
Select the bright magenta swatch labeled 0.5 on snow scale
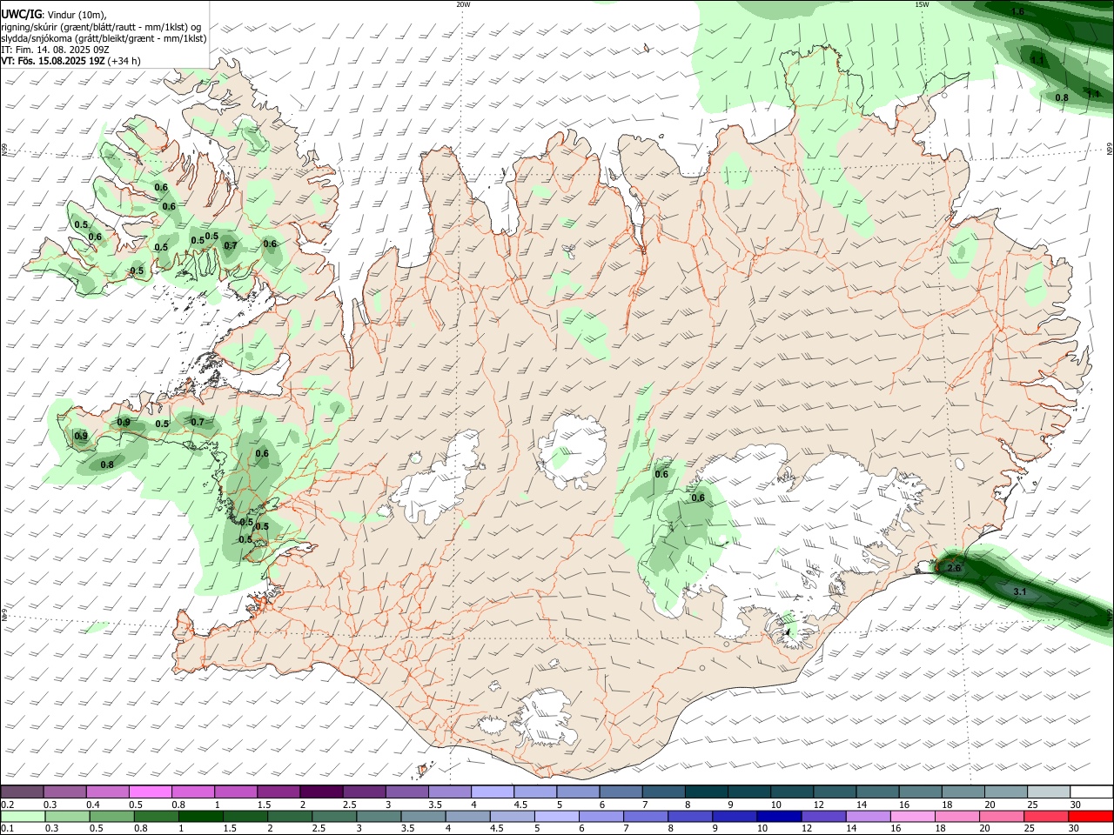[x=151, y=792]
